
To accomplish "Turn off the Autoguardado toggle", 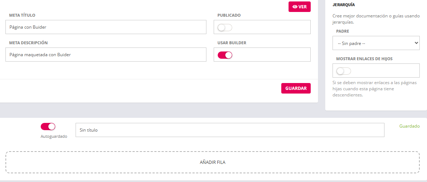I will (x=48, y=127).
